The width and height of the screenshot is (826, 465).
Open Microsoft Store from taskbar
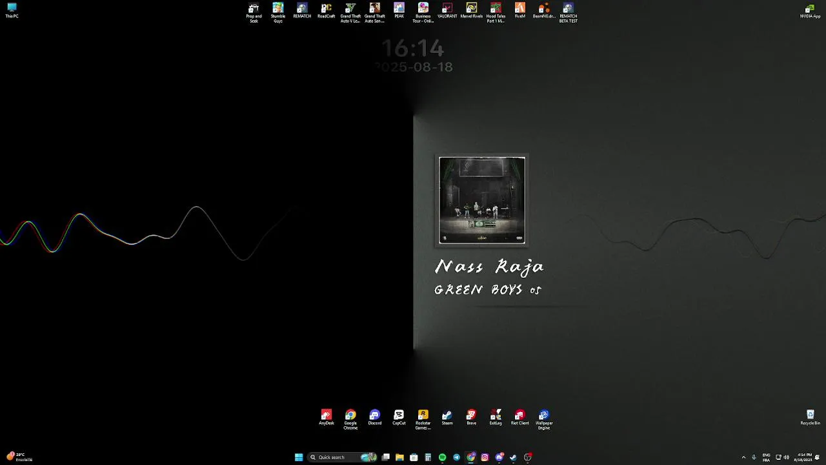coord(414,457)
